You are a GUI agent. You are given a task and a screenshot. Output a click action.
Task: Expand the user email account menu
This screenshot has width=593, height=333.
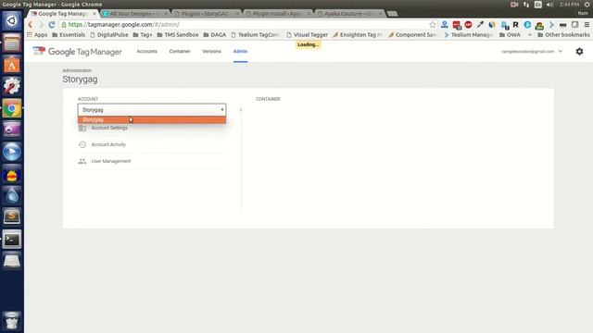pyautogui.click(x=532, y=52)
